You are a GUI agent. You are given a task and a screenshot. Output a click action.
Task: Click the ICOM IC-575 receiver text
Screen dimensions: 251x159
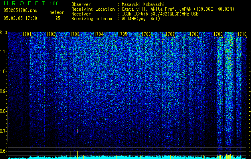(x=160, y=14)
